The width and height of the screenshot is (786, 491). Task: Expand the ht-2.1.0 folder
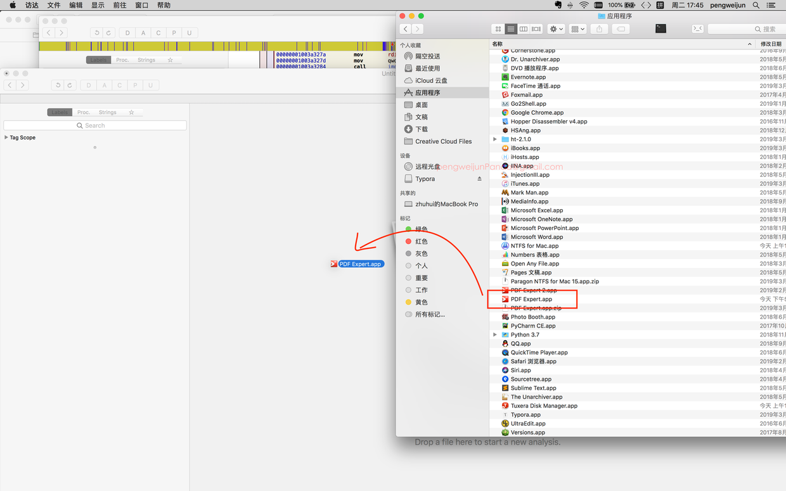(x=495, y=139)
